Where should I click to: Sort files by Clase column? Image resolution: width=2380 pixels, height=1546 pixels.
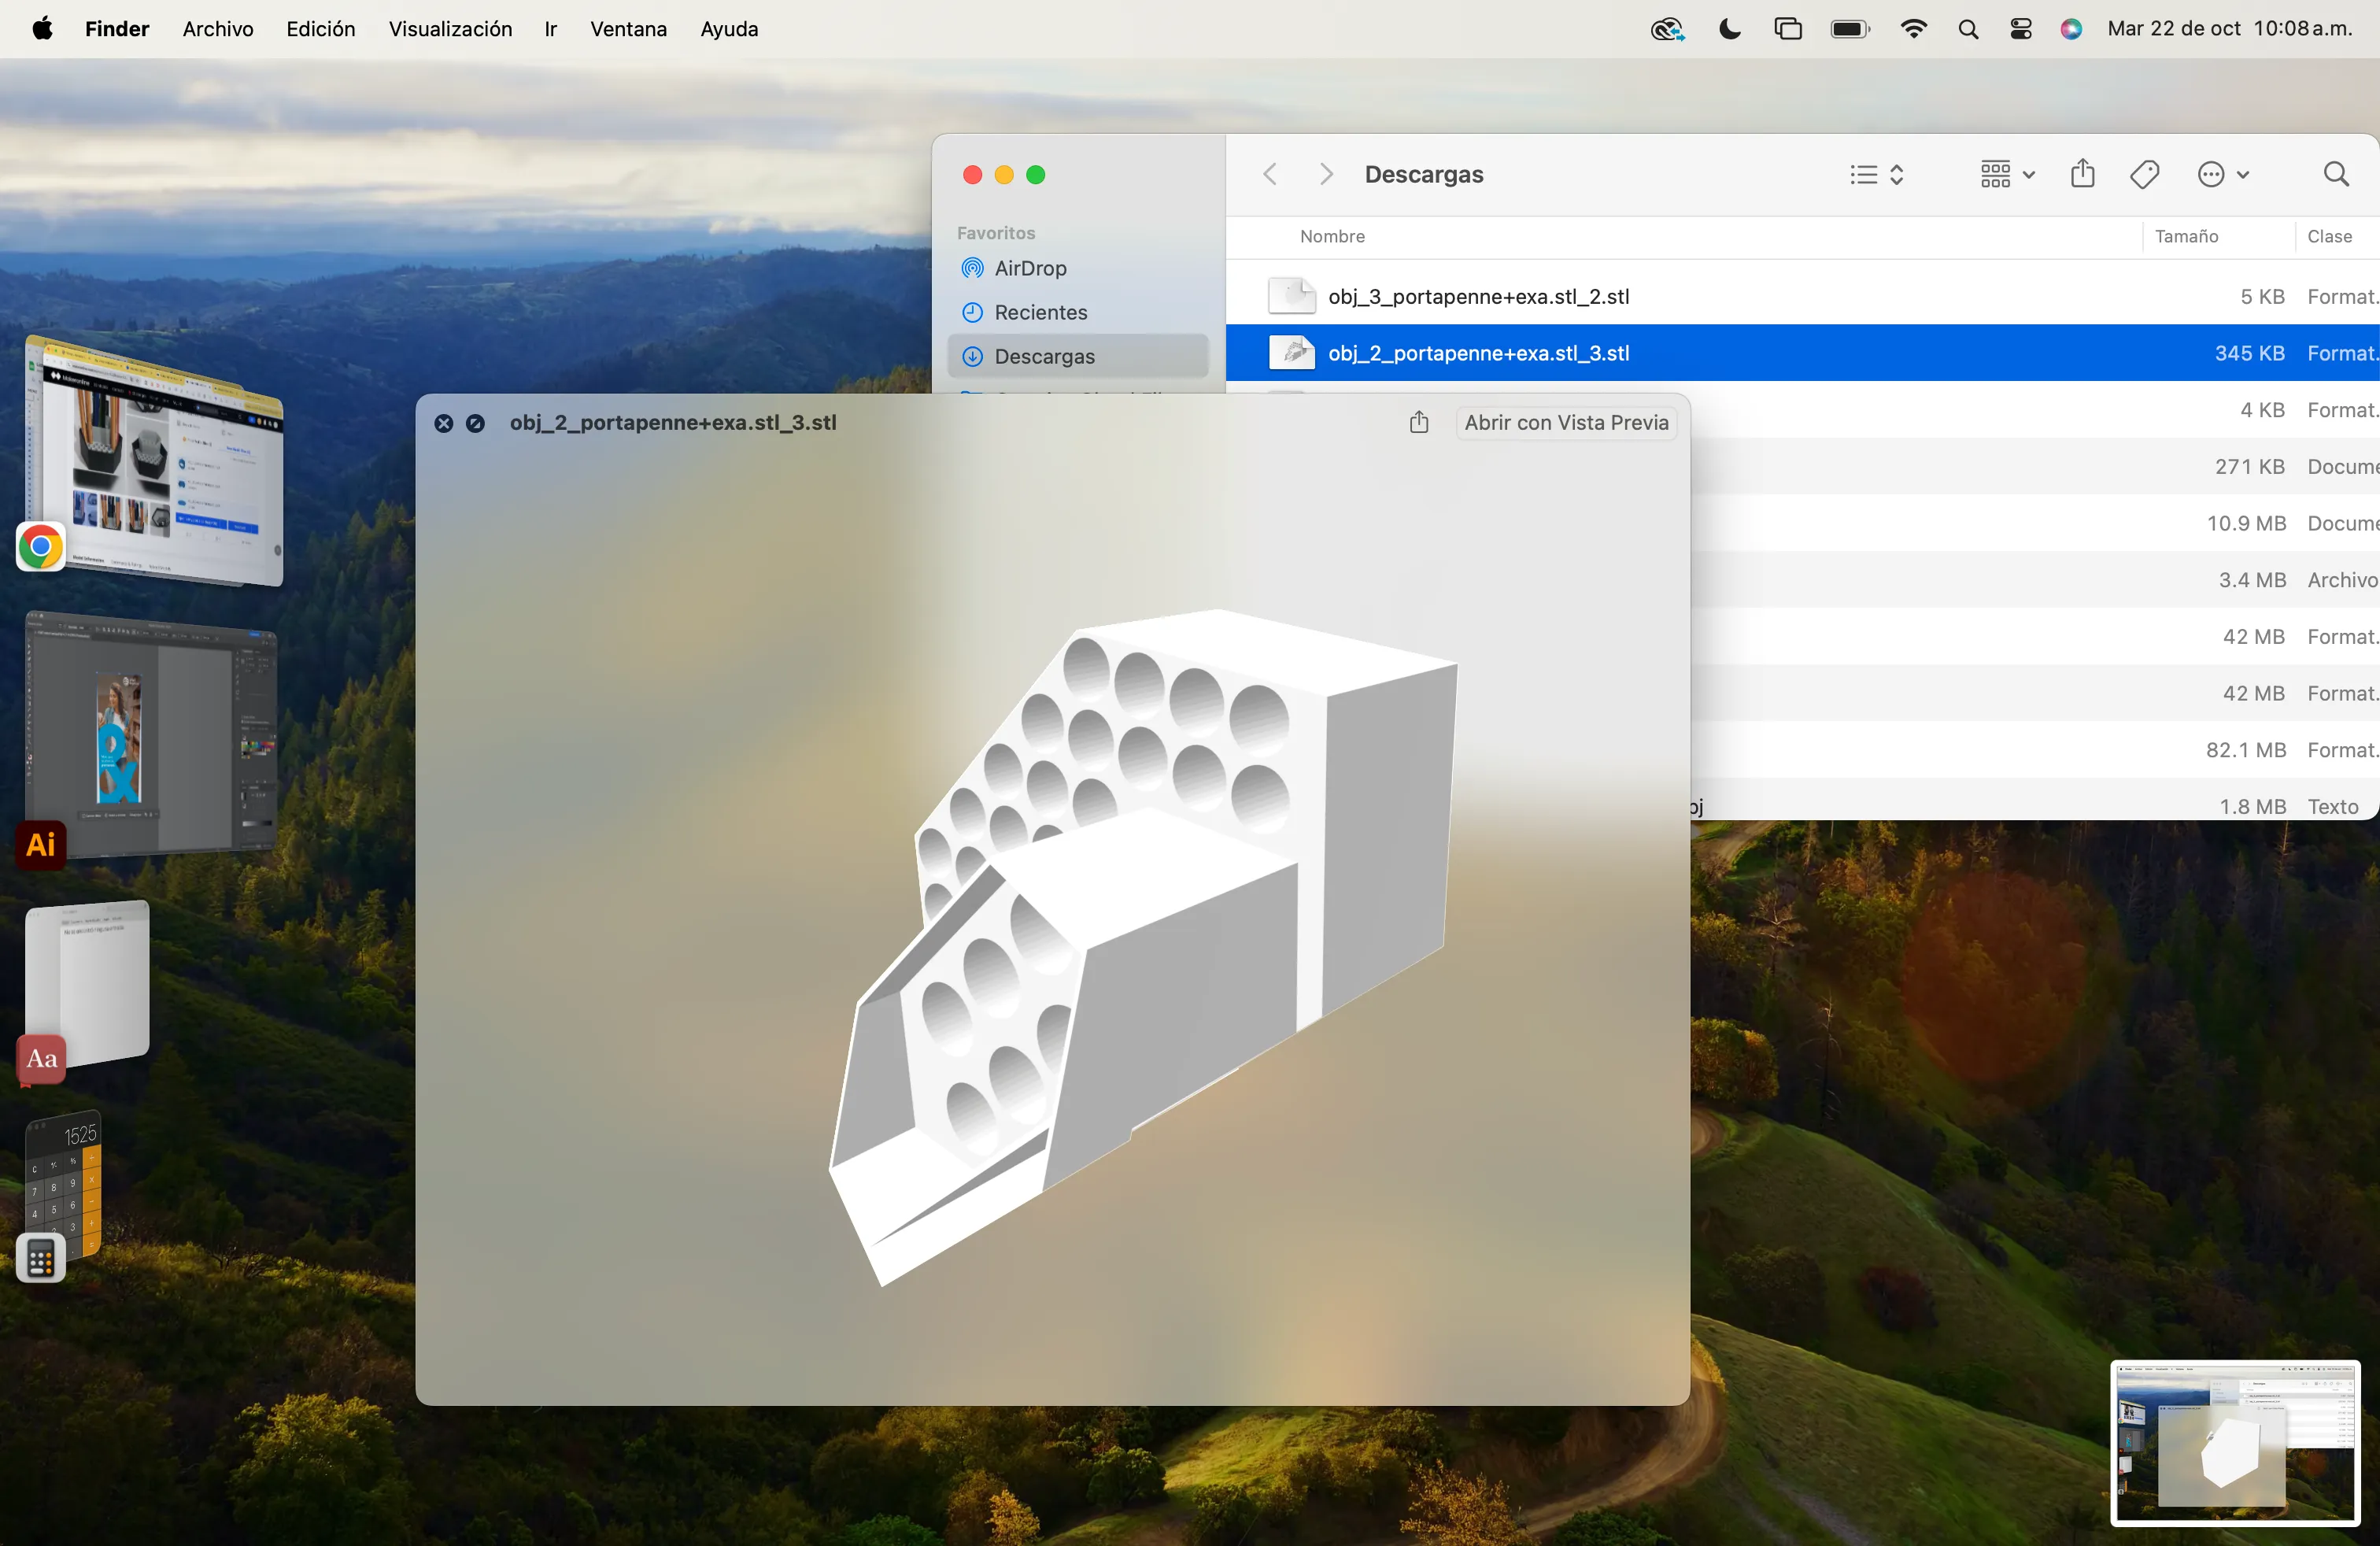(2329, 237)
